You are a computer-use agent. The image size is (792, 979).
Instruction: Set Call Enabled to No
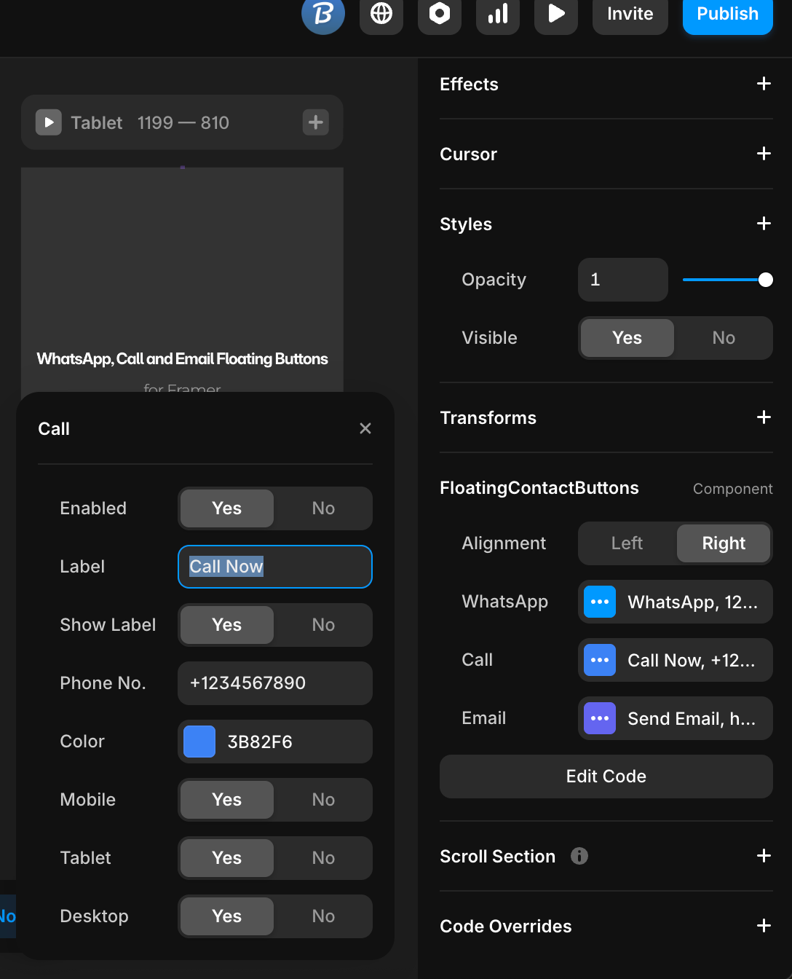pyautogui.click(x=323, y=508)
